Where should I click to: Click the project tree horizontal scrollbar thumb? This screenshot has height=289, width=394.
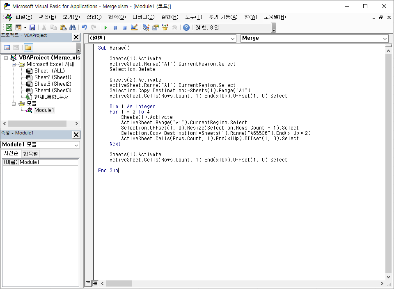pos(37,123)
